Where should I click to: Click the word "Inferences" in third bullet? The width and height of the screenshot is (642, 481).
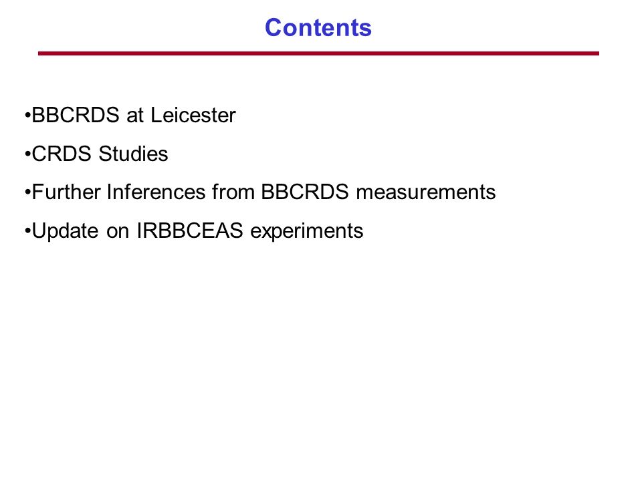coord(156,192)
